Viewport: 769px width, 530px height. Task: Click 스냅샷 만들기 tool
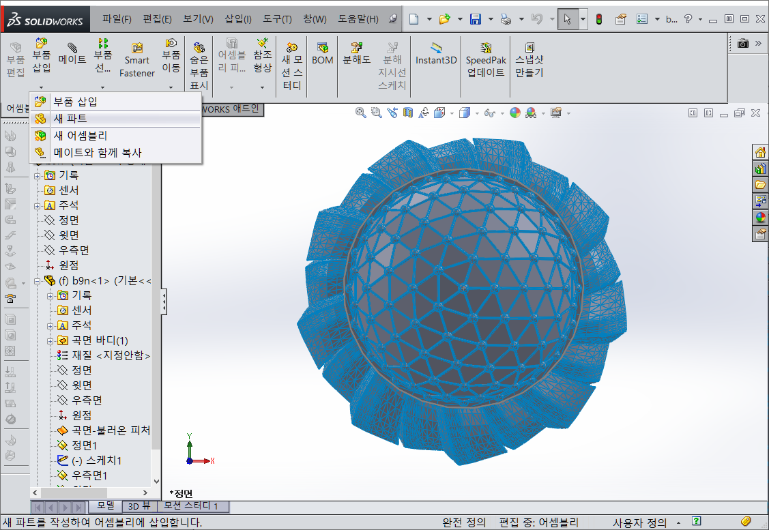click(529, 60)
